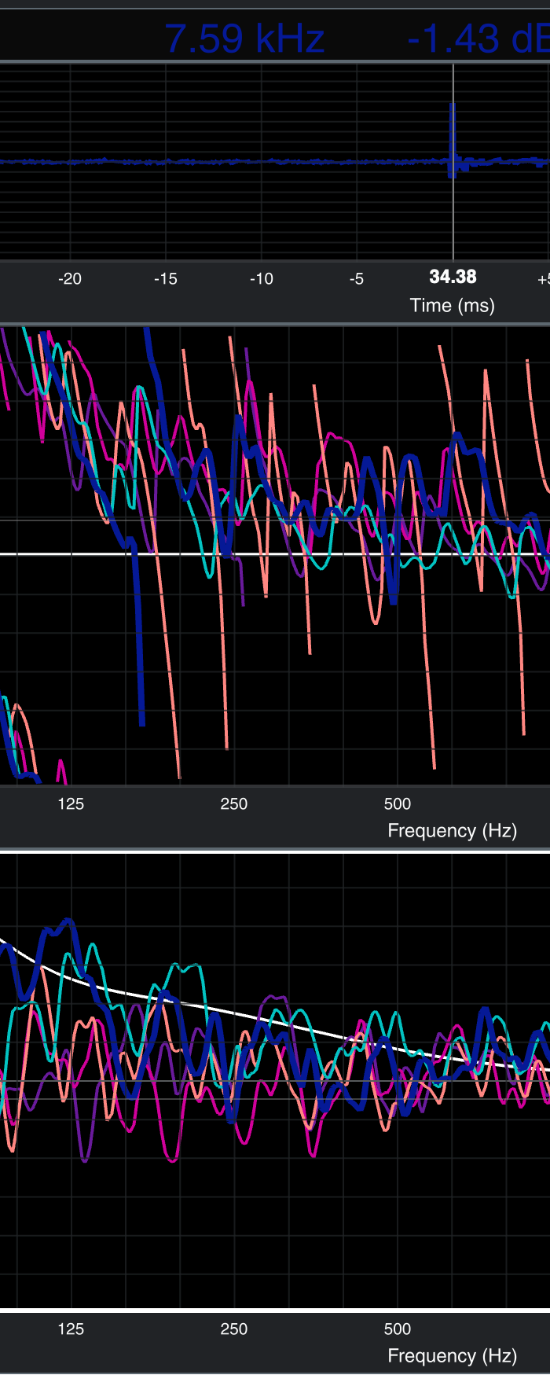Click the 500 label under the magnitude graph
Screen dimensions: 550x1375
tap(398, 1329)
